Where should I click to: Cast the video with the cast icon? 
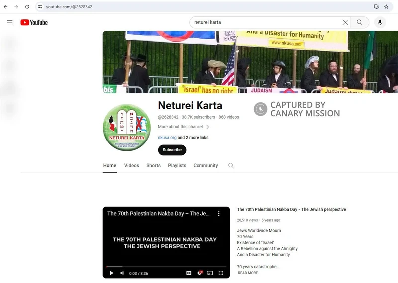[x=210, y=273]
